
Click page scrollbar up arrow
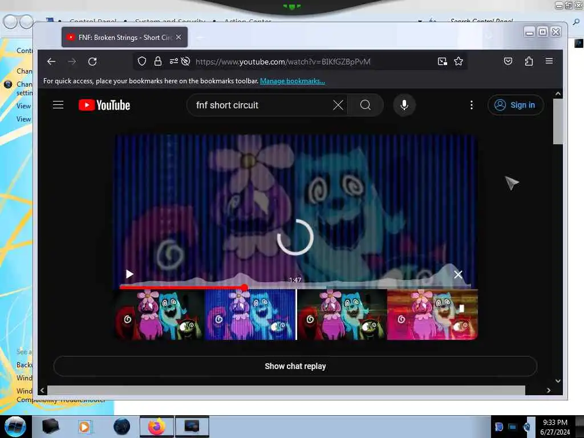coord(558,94)
